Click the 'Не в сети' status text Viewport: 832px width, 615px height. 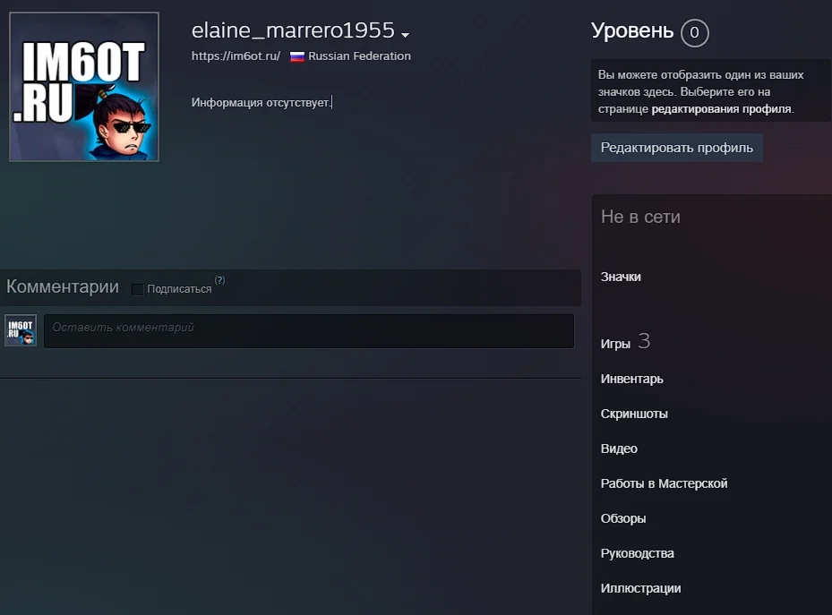click(x=640, y=217)
